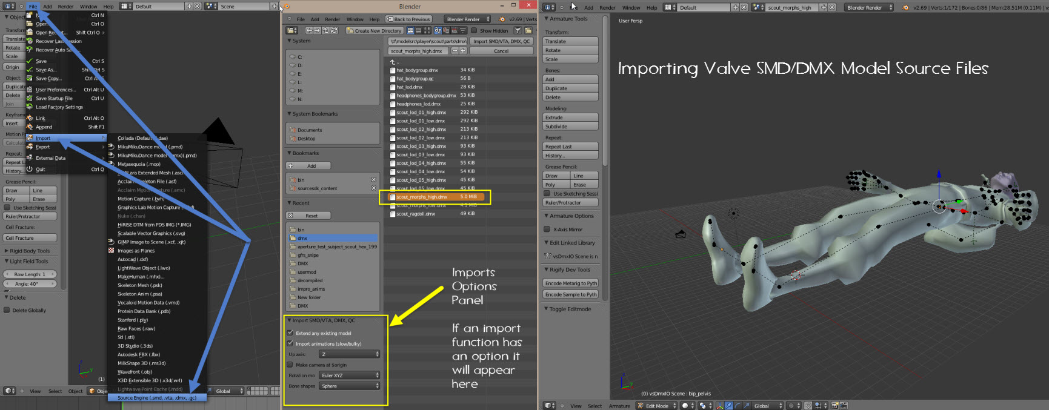Screen dimensions: 1049x410
Task: Click Save Startup File menu entry
Action: [65, 98]
